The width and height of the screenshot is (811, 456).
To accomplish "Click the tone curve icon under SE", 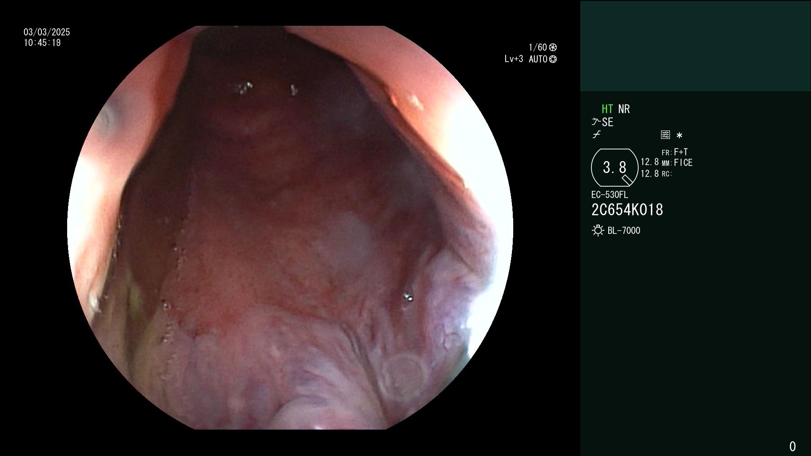I will click(596, 135).
